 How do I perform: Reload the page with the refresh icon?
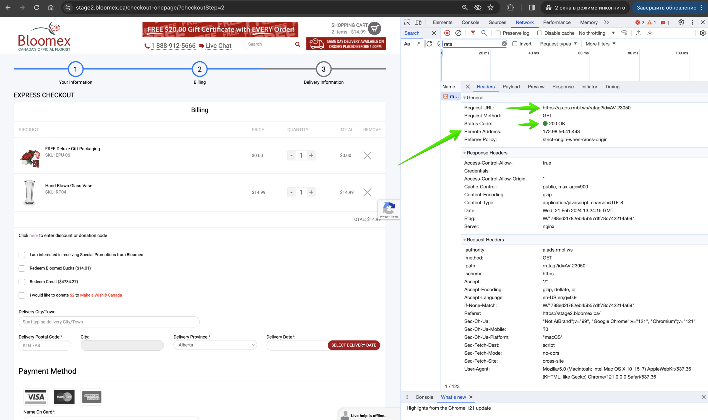[x=37, y=8]
